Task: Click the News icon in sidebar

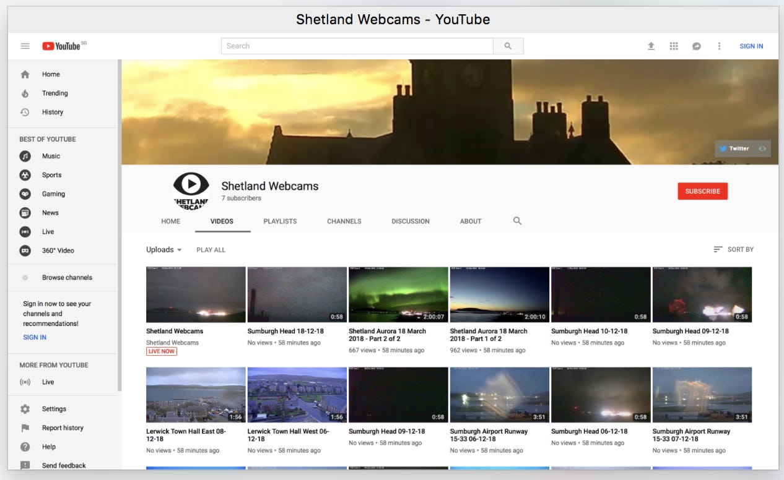Action: pos(25,213)
